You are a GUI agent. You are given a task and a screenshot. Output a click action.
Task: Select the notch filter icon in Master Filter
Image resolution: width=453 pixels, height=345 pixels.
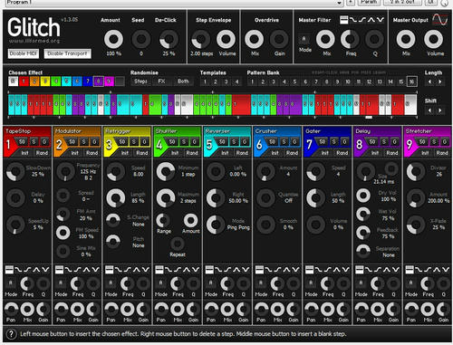point(381,20)
